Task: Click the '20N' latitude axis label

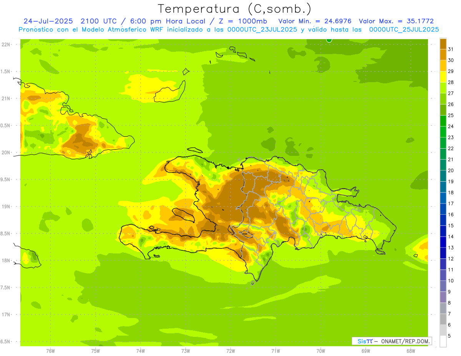Action: tap(6, 152)
